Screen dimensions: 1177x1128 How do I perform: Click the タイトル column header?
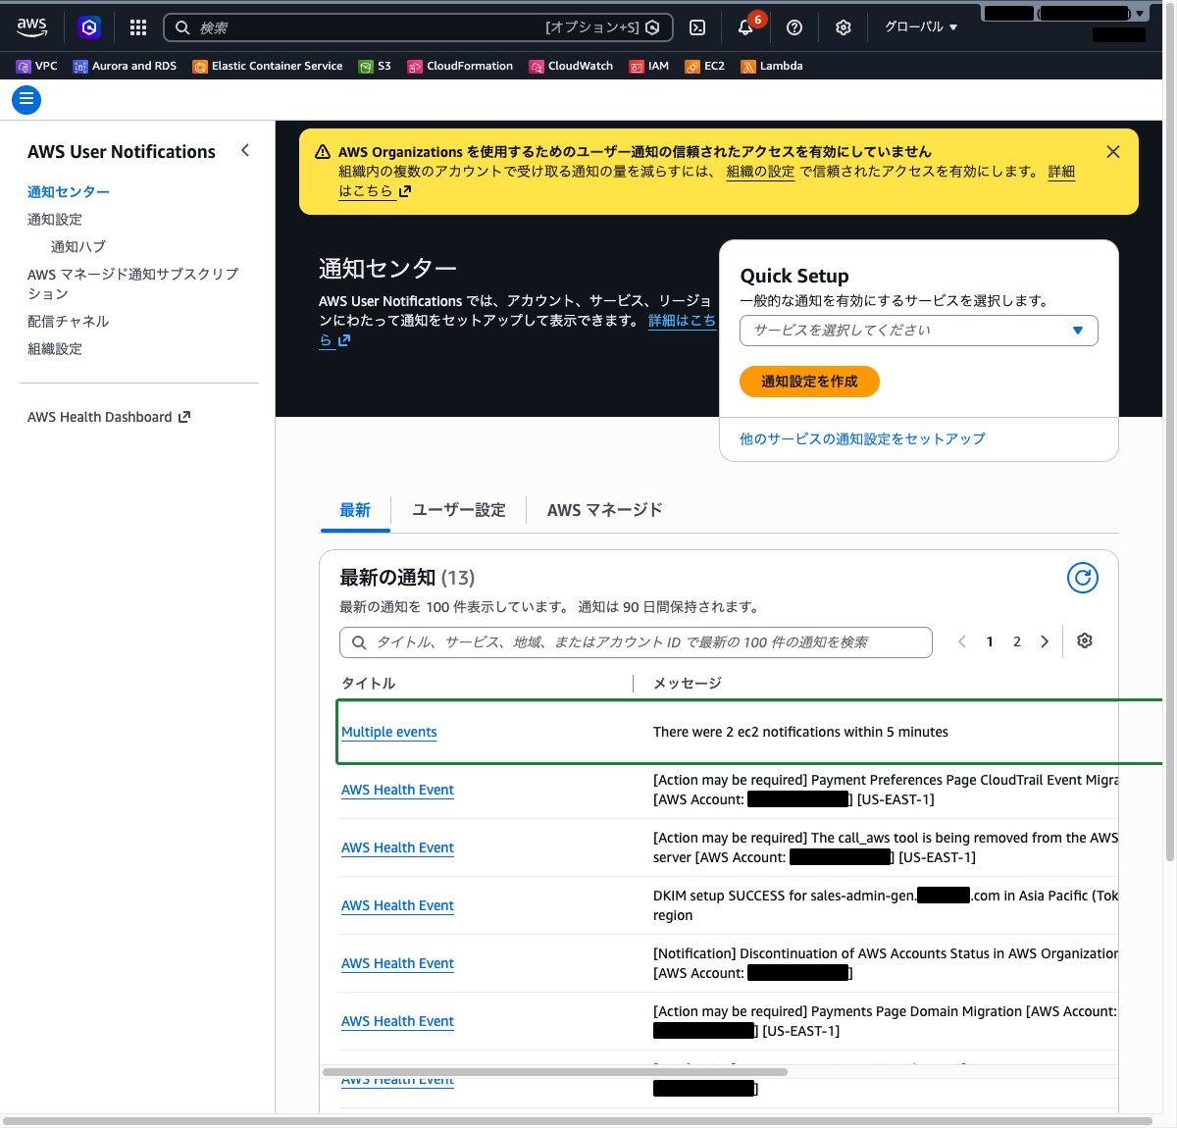click(369, 684)
